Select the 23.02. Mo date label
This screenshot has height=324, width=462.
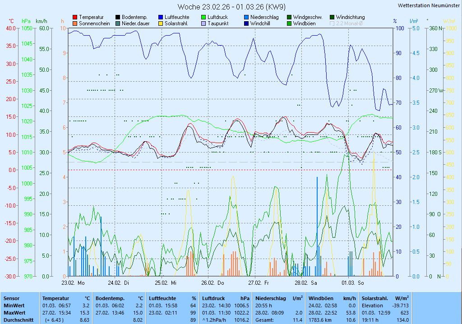[73, 283]
